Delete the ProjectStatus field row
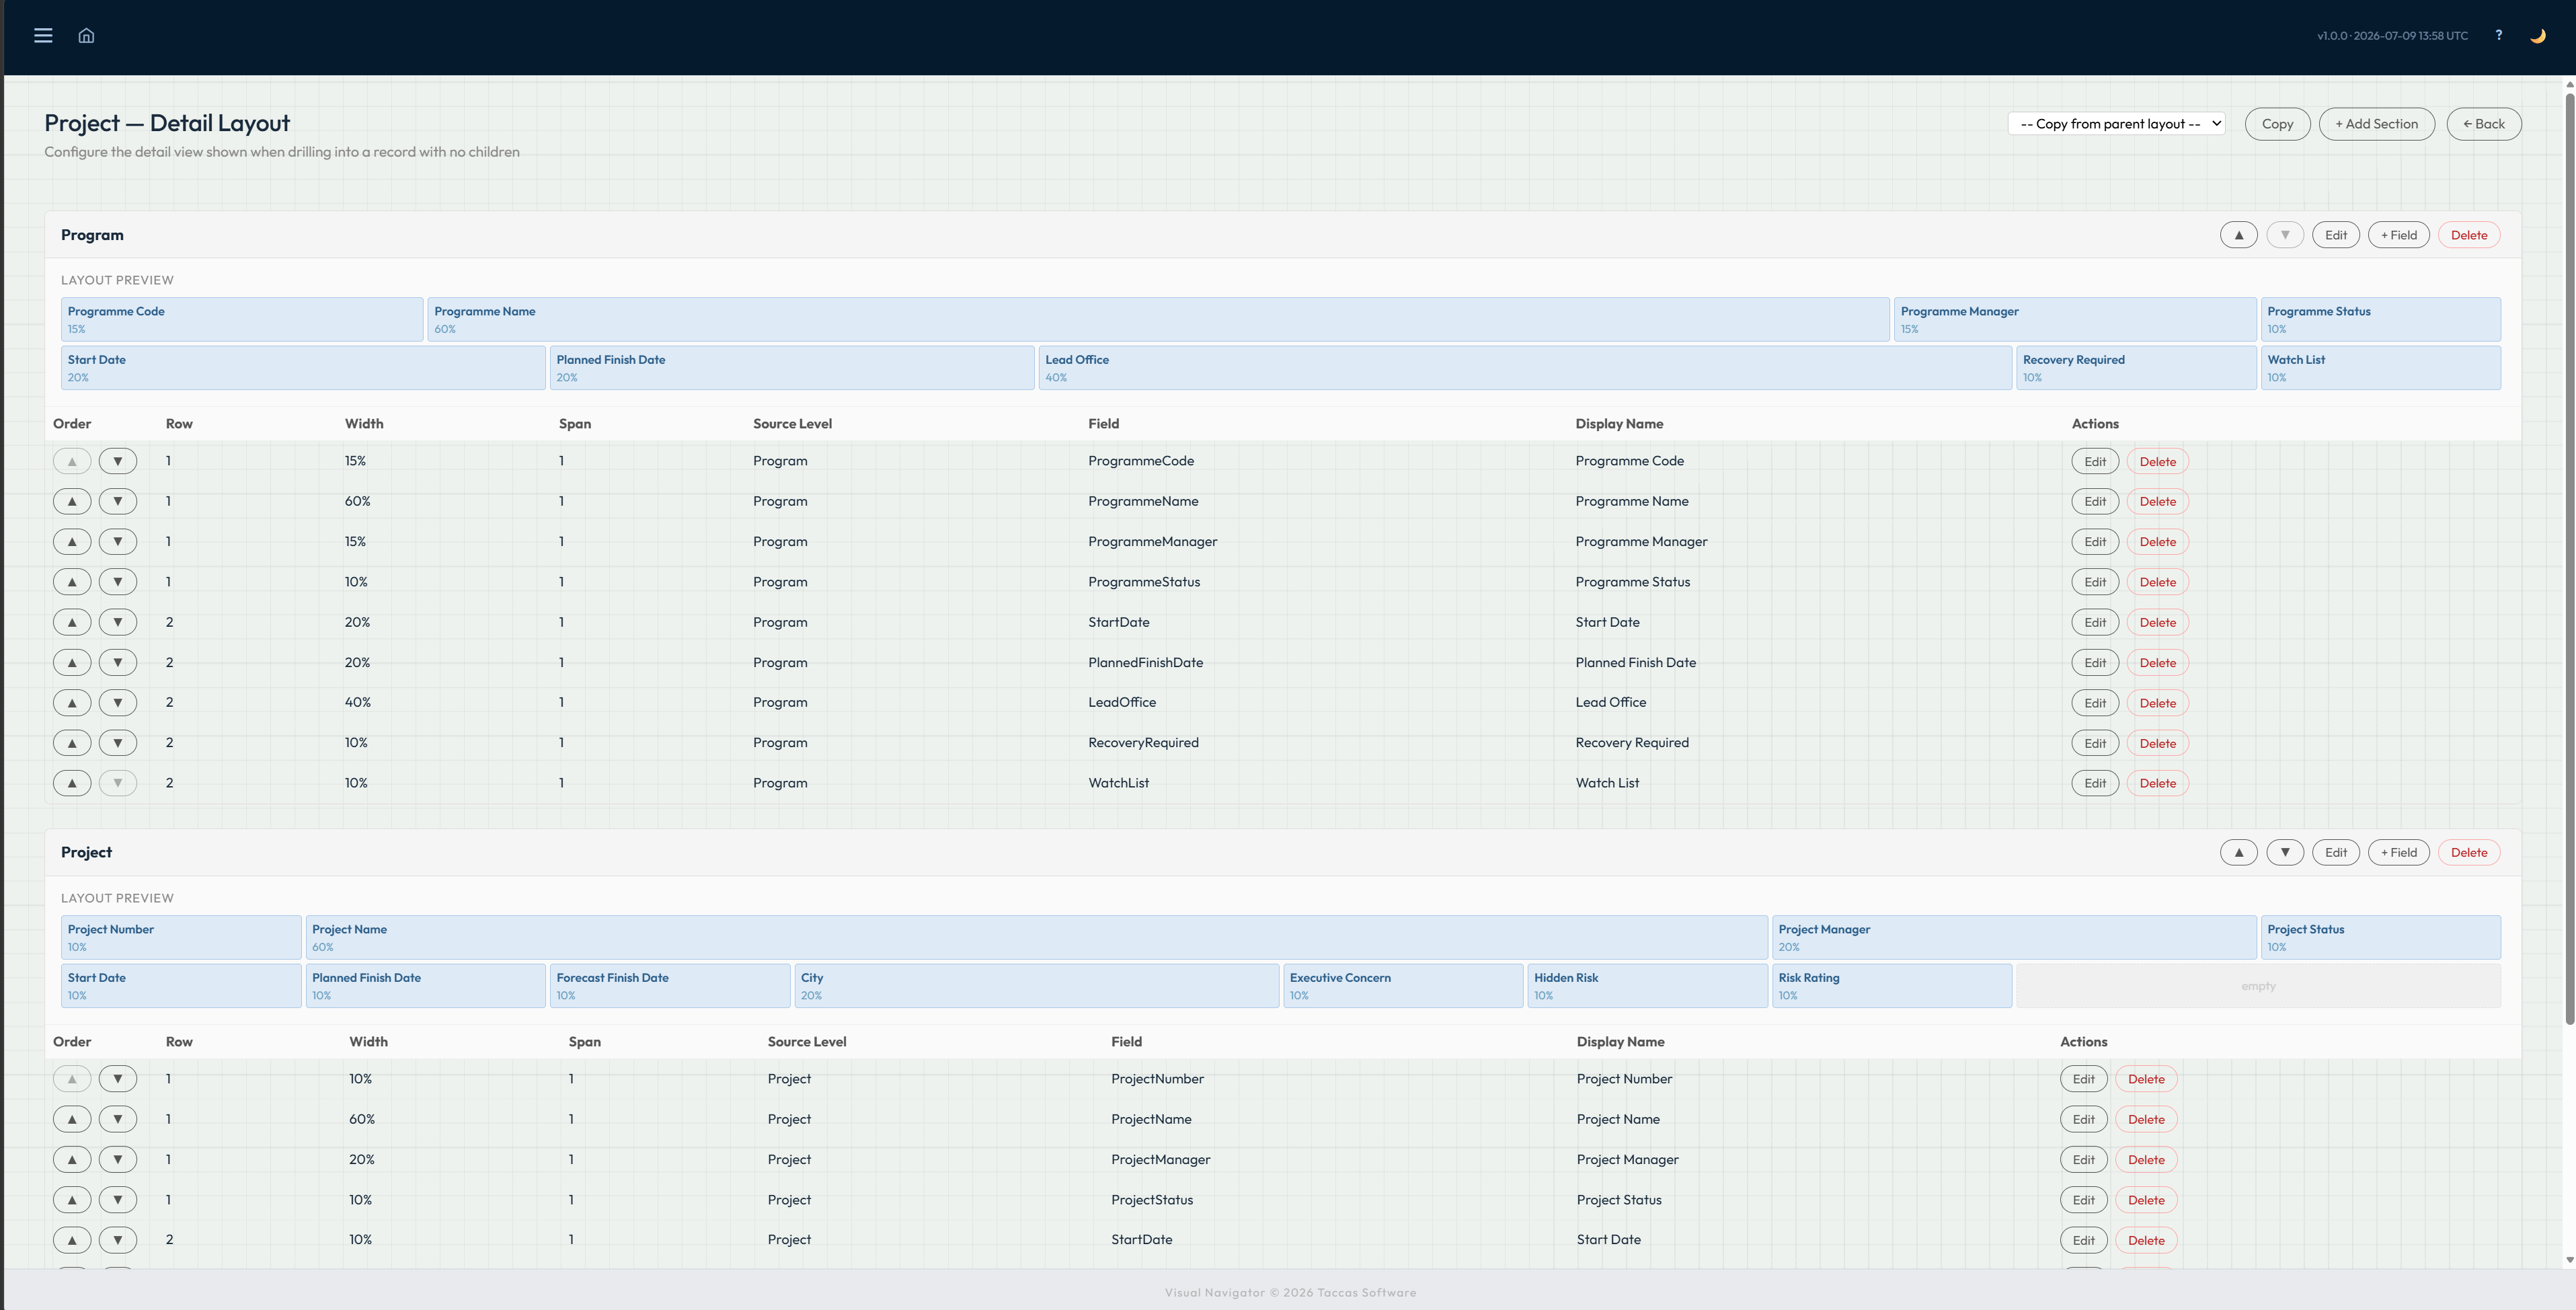Viewport: 2576px width, 1310px height. [2146, 1200]
